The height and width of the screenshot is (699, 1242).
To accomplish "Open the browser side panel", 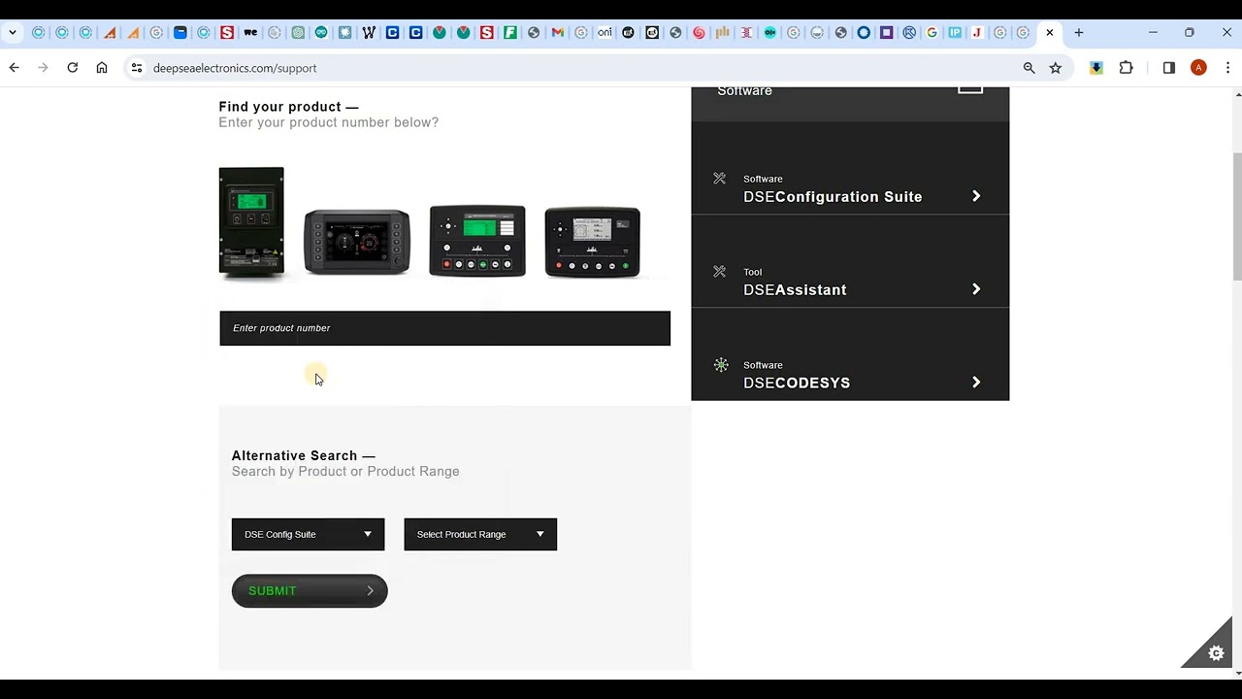I will (x=1169, y=68).
